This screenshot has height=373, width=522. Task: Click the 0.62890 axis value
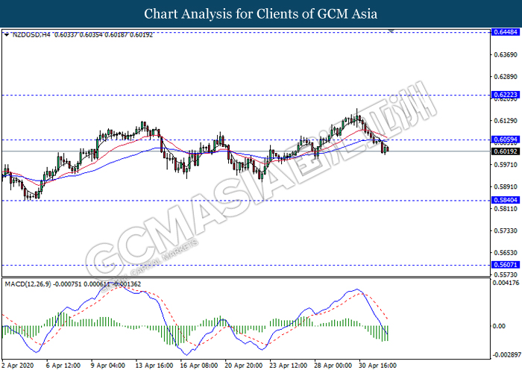click(x=506, y=77)
